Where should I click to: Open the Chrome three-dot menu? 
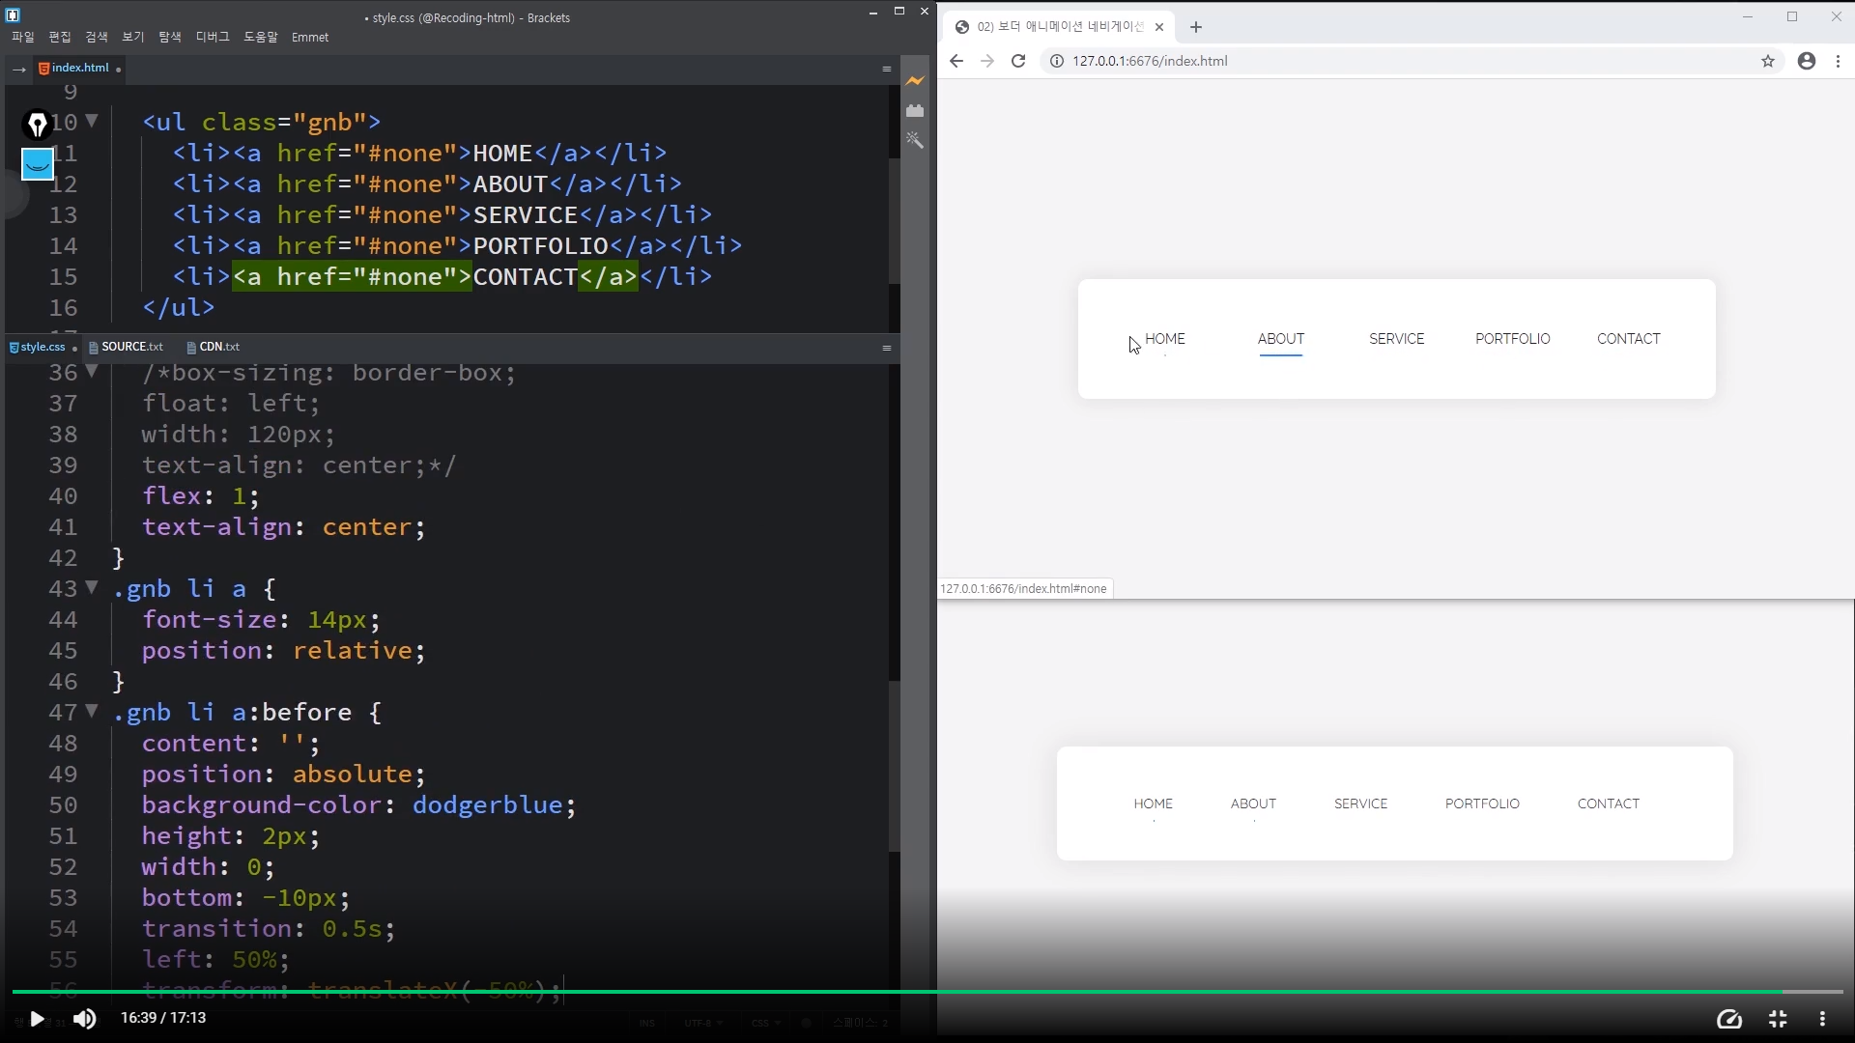[x=1838, y=61]
